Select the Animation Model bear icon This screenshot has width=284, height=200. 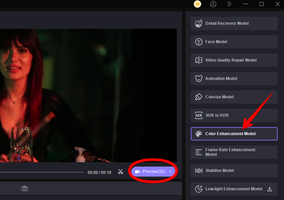198,79
